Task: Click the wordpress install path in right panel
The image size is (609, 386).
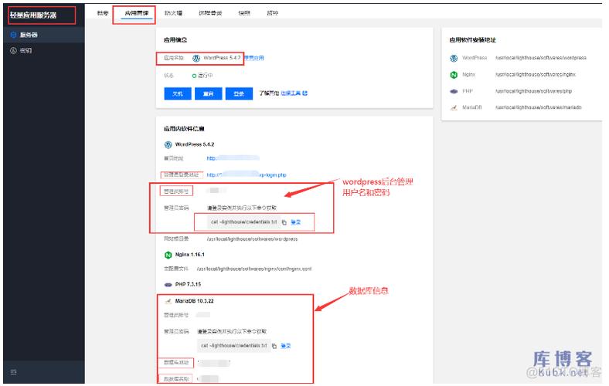Action: 541,58
